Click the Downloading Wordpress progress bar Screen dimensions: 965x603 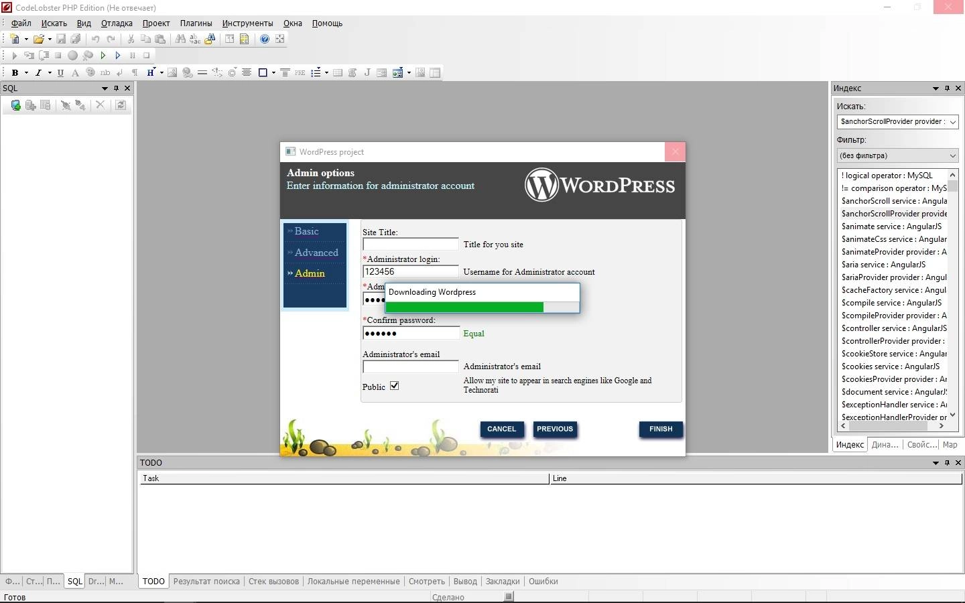click(x=482, y=308)
